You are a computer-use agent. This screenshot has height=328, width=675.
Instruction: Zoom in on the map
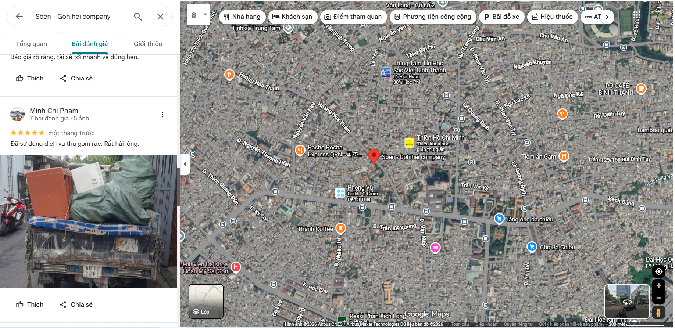(658, 285)
